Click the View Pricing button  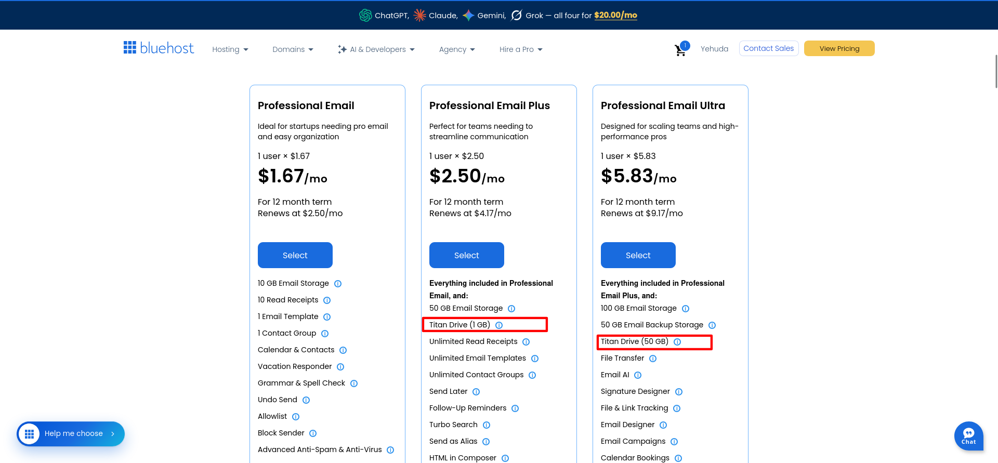[x=839, y=48]
